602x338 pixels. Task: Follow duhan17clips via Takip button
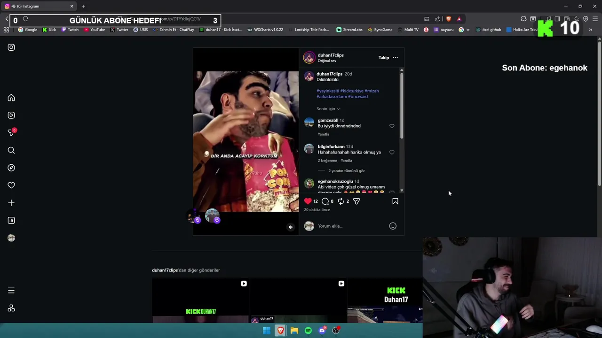coord(384,58)
